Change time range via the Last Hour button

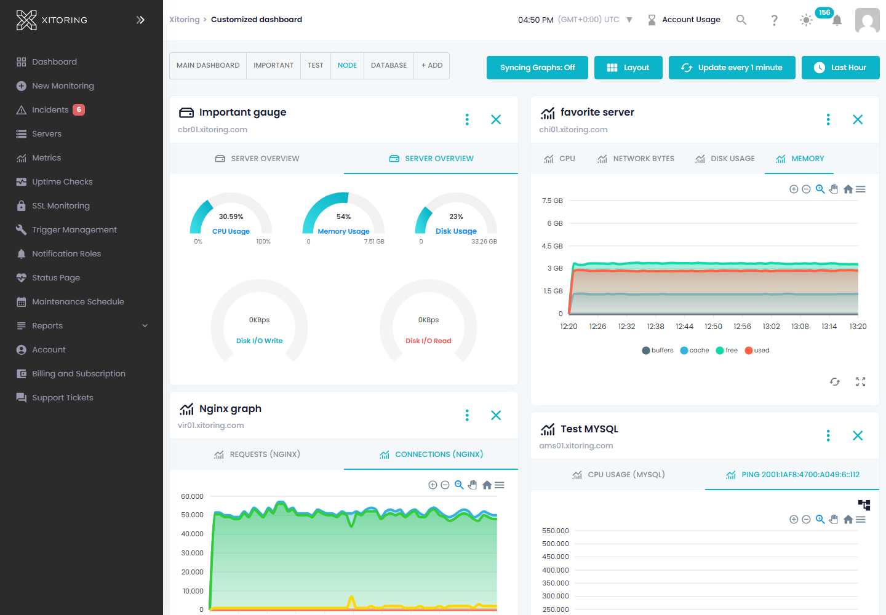840,68
